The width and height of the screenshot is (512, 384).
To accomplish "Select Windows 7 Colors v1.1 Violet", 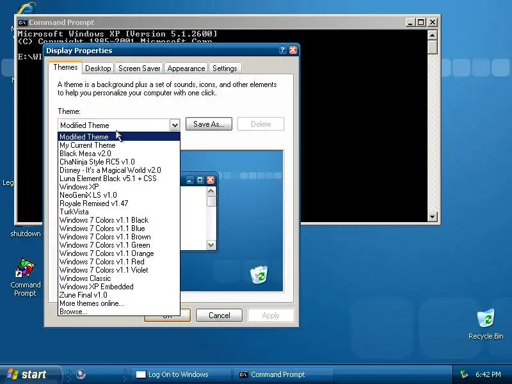I will tap(119, 270).
